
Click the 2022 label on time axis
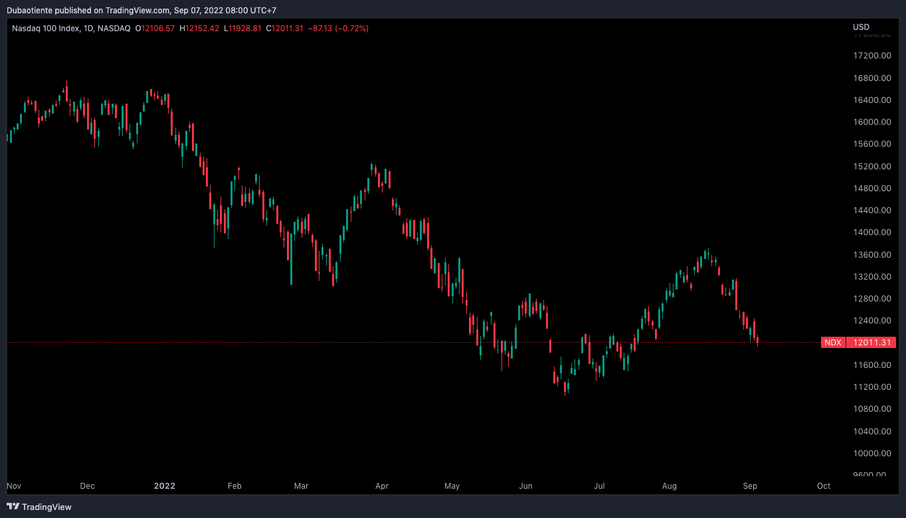click(164, 486)
